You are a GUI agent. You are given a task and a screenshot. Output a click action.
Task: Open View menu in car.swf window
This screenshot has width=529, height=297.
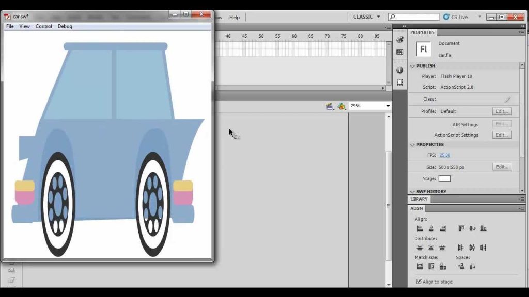[24, 26]
